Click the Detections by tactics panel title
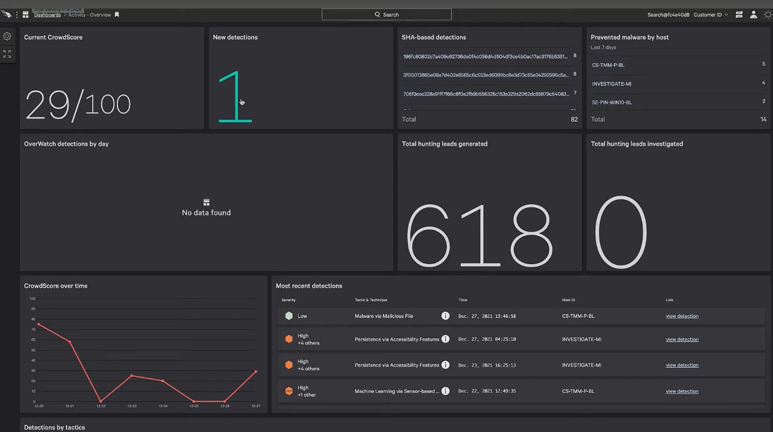This screenshot has height=432, width=773. tap(55, 428)
